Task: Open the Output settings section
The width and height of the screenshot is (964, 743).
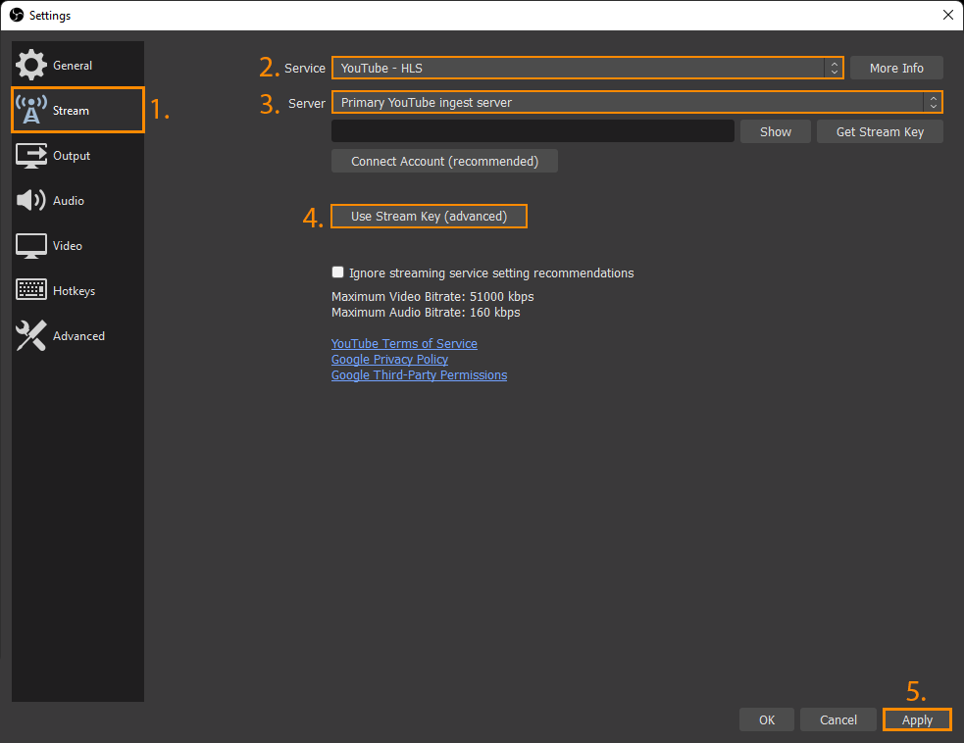Action: coord(77,156)
